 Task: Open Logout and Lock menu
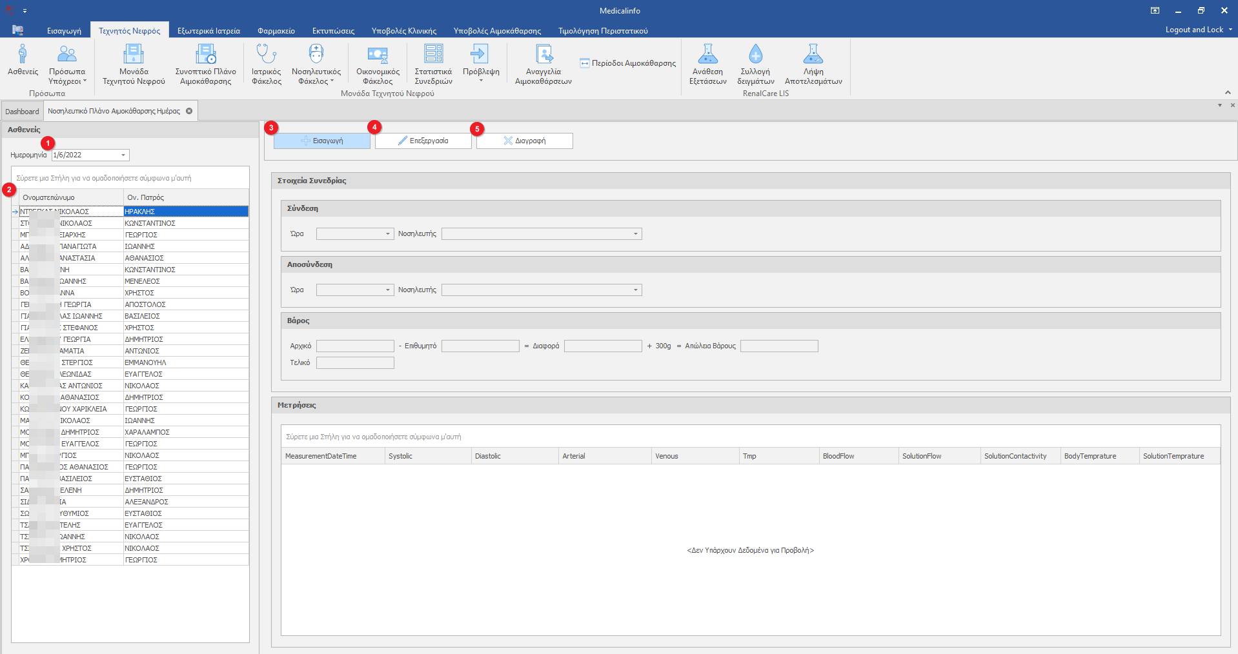pyautogui.click(x=1198, y=30)
